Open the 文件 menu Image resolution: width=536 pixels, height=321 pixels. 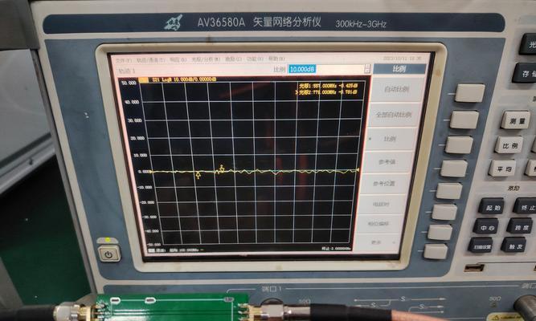123,60
